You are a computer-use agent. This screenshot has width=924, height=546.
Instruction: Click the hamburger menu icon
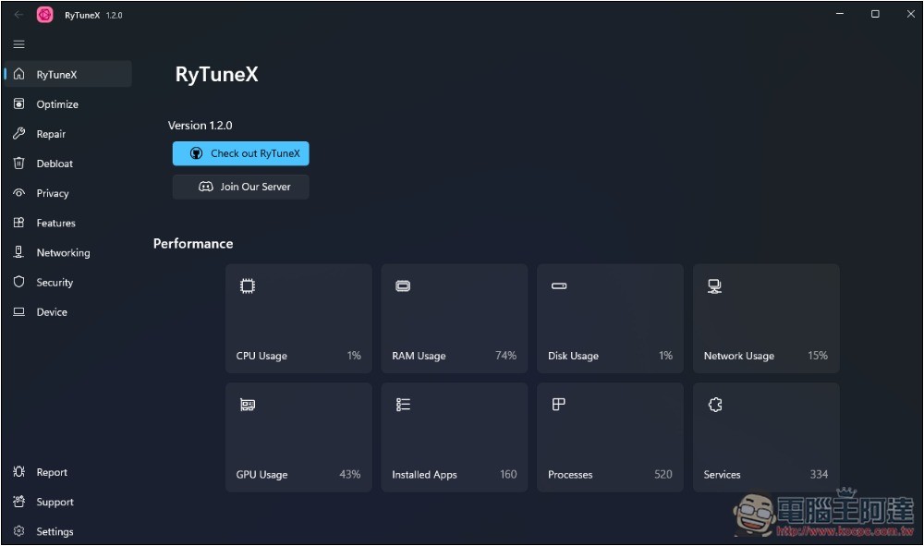click(x=18, y=44)
